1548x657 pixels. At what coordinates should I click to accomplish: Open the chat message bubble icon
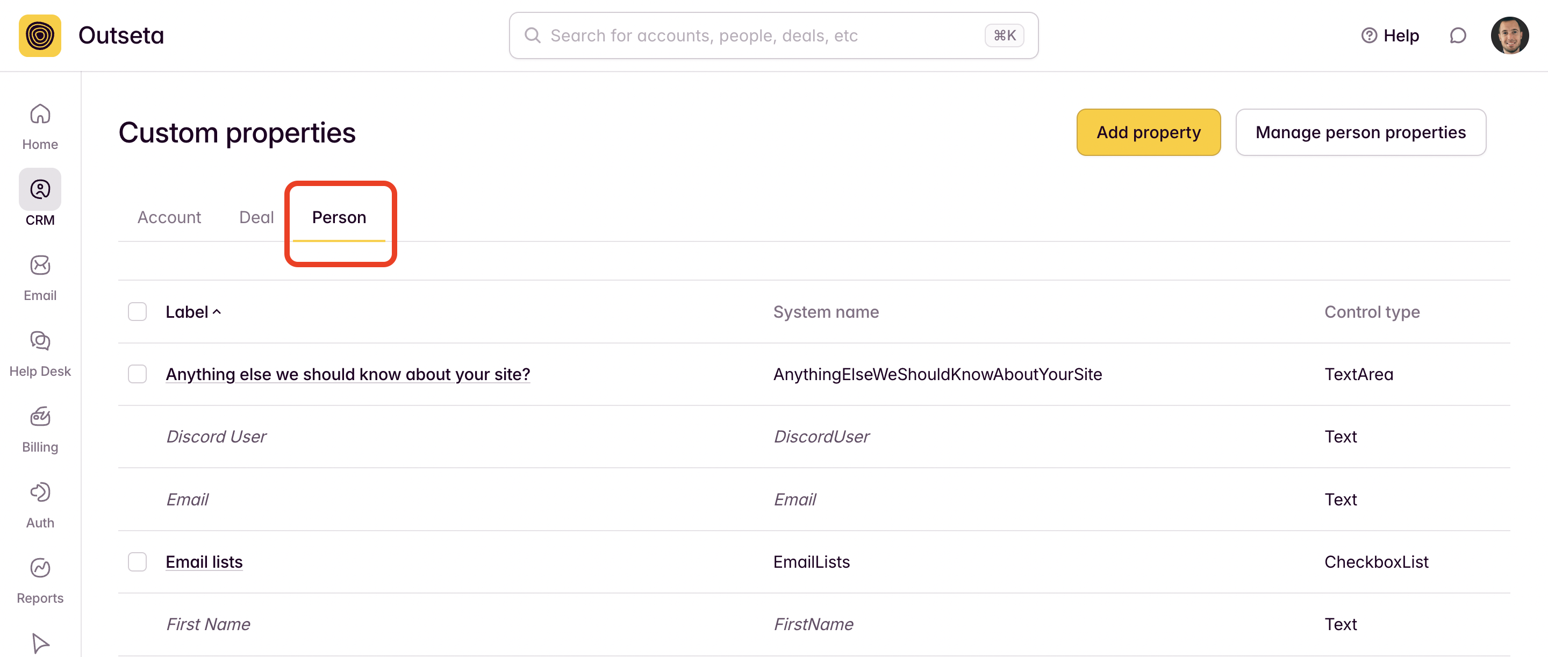pos(1457,35)
